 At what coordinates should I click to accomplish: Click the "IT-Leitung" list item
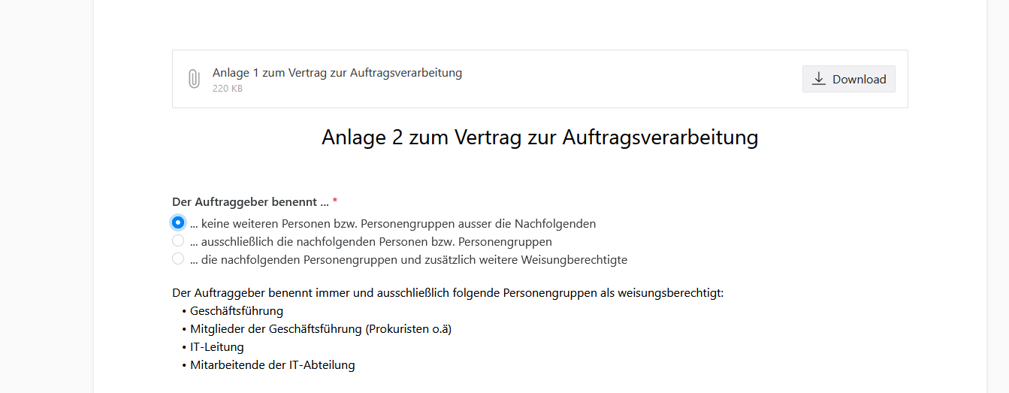217,347
